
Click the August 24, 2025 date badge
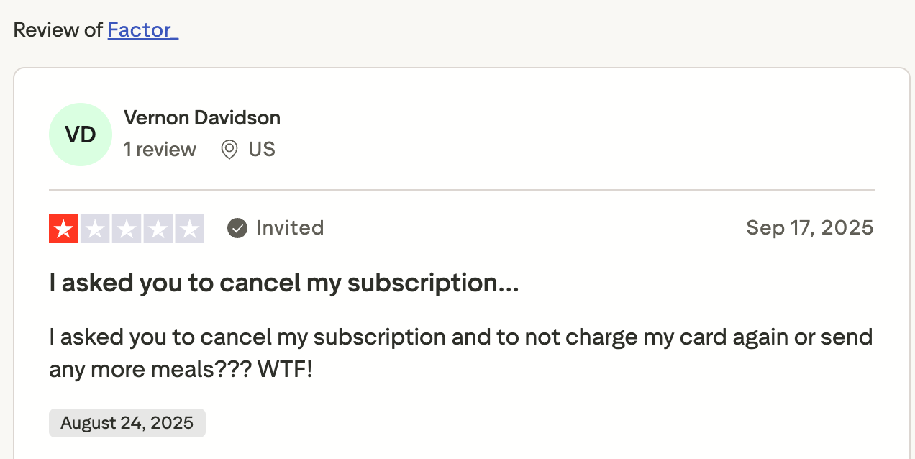pyautogui.click(x=127, y=423)
